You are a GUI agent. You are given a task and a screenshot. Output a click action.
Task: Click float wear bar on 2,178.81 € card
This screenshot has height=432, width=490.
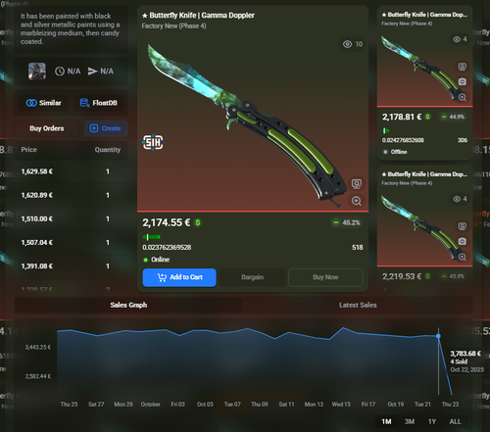pyautogui.click(x=386, y=130)
